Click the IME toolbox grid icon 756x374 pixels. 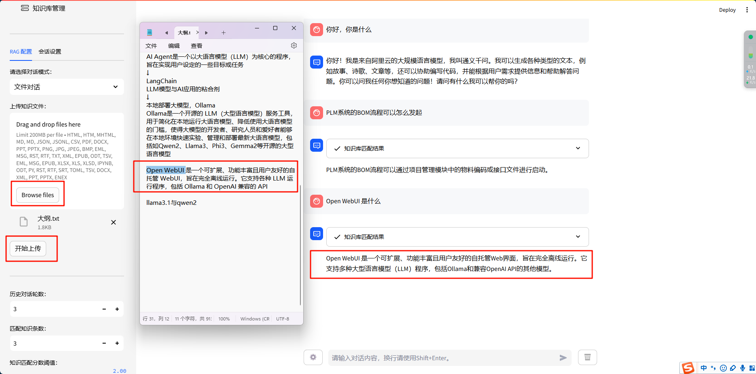click(752, 368)
